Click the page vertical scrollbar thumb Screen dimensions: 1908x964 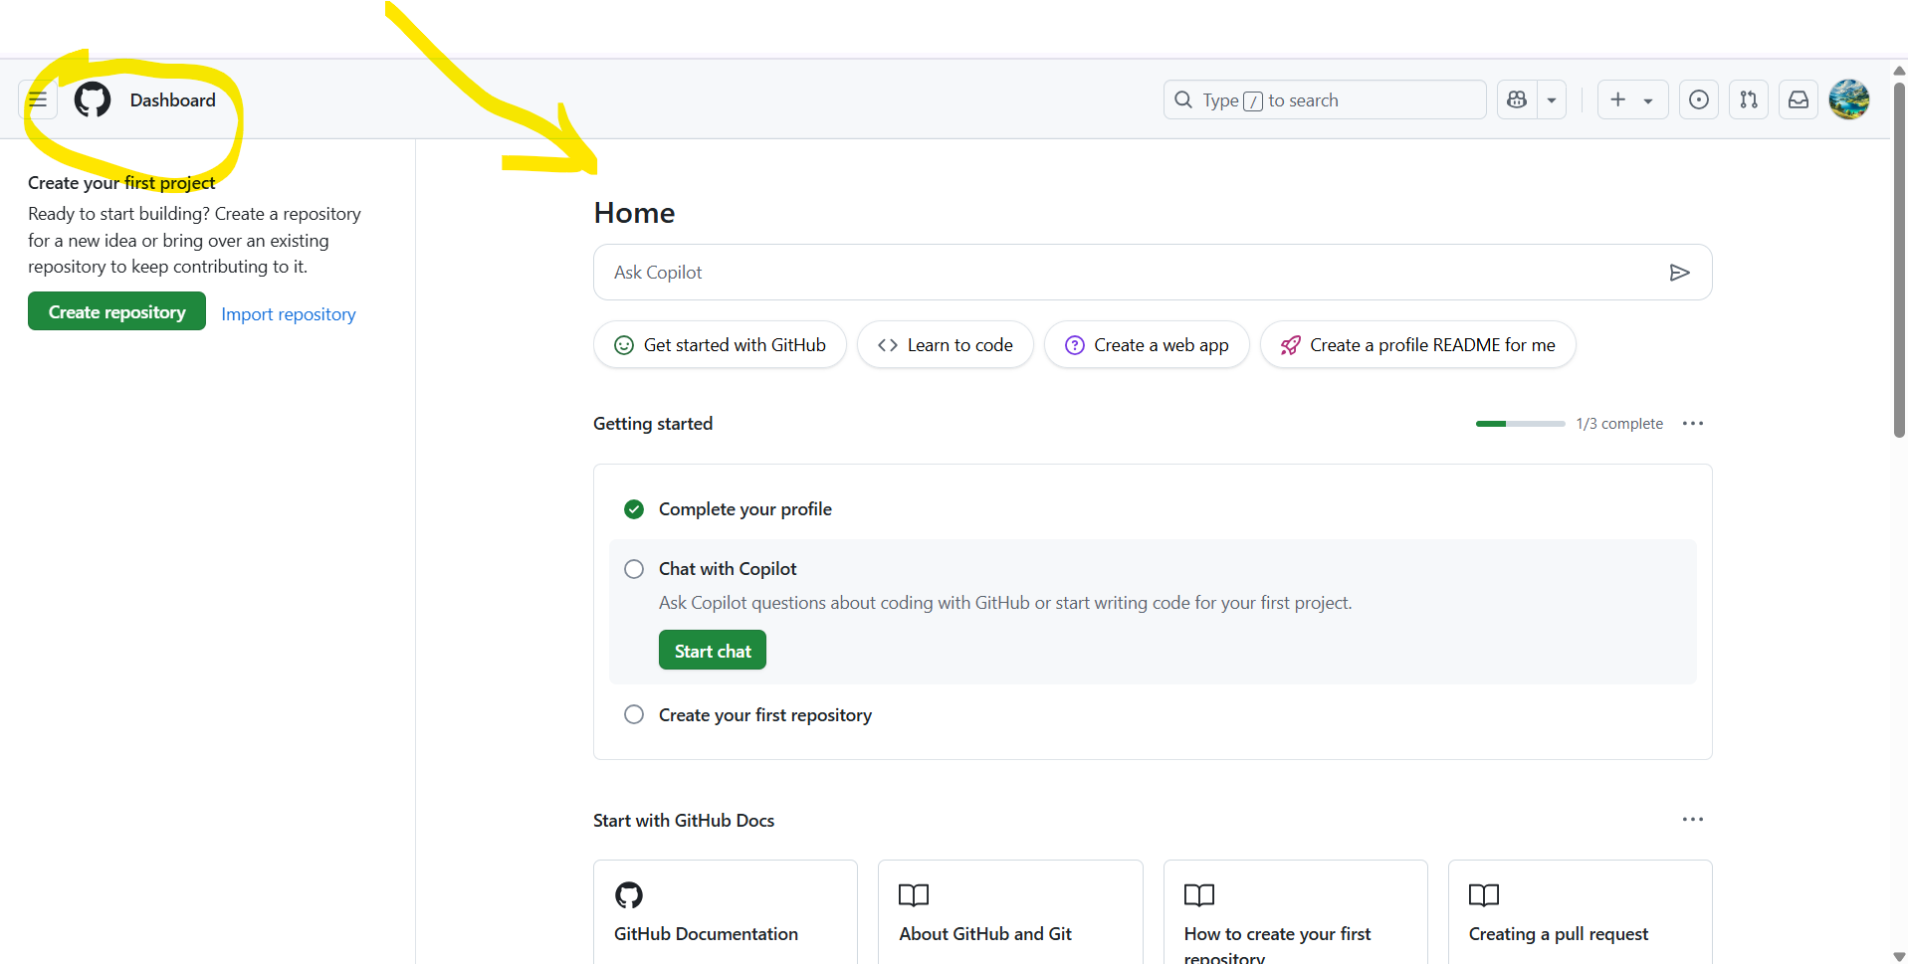pyautogui.click(x=1899, y=259)
